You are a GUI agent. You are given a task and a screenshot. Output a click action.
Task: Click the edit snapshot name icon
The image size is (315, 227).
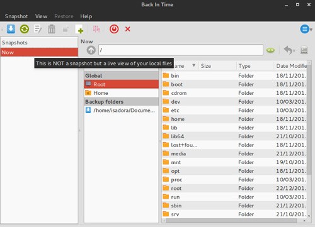[38, 29]
